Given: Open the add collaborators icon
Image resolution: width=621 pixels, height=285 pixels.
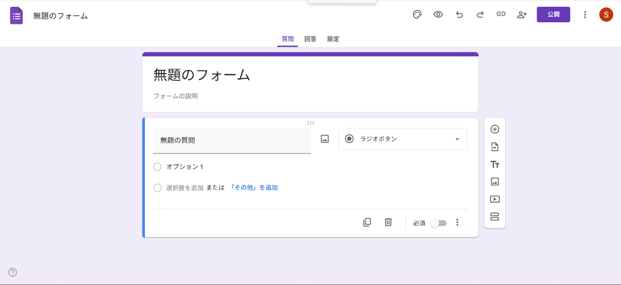Looking at the screenshot, I should [x=522, y=15].
